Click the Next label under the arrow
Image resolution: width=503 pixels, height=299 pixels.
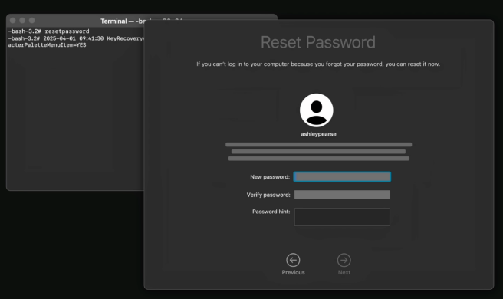click(x=344, y=272)
